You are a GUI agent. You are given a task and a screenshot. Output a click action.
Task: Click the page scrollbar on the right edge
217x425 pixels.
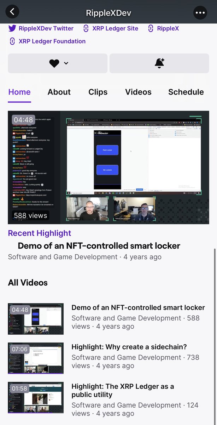214,336
